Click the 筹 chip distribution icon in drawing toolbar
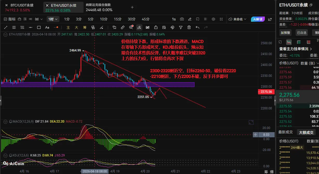319x174 pixels. (x=85, y=27)
